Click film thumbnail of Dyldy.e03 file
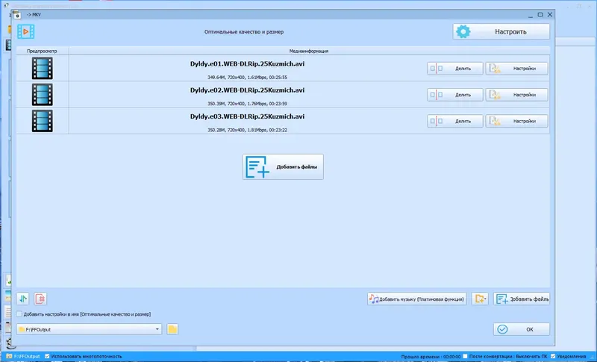The image size is (597, 362). (43, 121)
